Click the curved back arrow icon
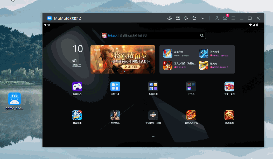 [194, 18]
